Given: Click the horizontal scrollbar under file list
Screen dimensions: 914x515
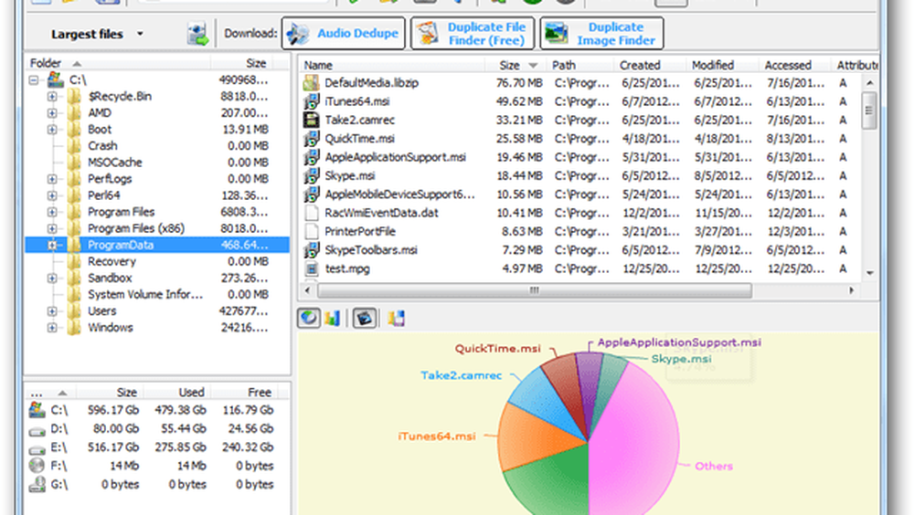Looking at the screenshot, I should coord(530,290).
